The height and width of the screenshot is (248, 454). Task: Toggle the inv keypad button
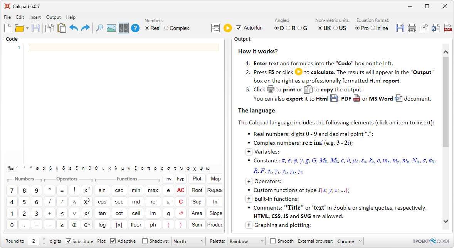pyautogui.click(x=168, y=179)
